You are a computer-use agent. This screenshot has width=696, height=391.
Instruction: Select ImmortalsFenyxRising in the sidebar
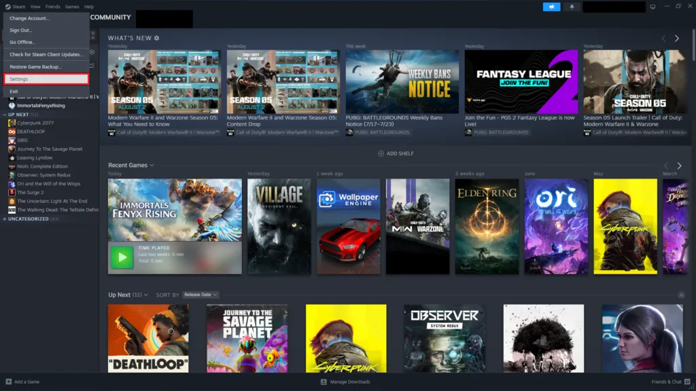(41, 105)
